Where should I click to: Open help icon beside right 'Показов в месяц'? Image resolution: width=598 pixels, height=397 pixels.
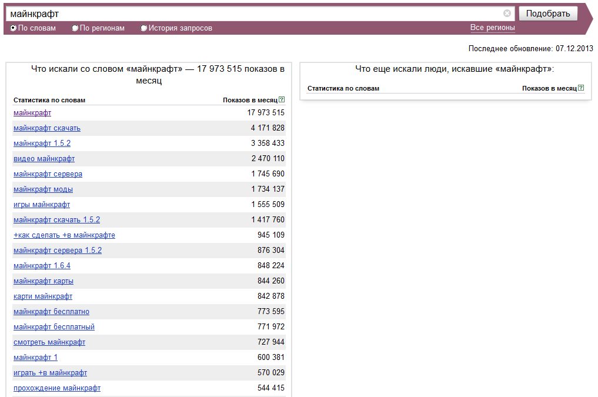pos(581,88)
